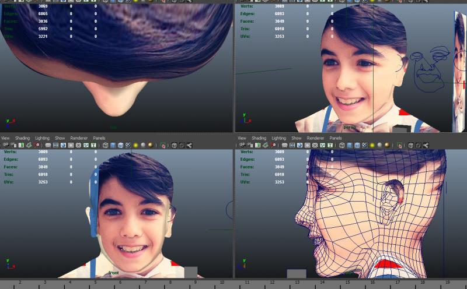467x289 pixels.
Task: Open Show menu in front view panel
Action: pos(60,138)
